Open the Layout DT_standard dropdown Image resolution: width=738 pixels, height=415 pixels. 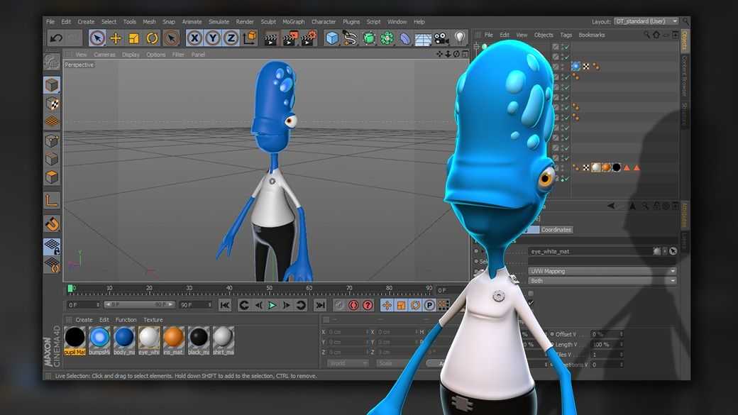tap(646, 22)
